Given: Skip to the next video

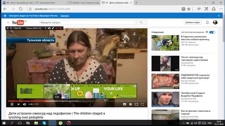Looking at the screenshot, I should [x=19, y=104].
